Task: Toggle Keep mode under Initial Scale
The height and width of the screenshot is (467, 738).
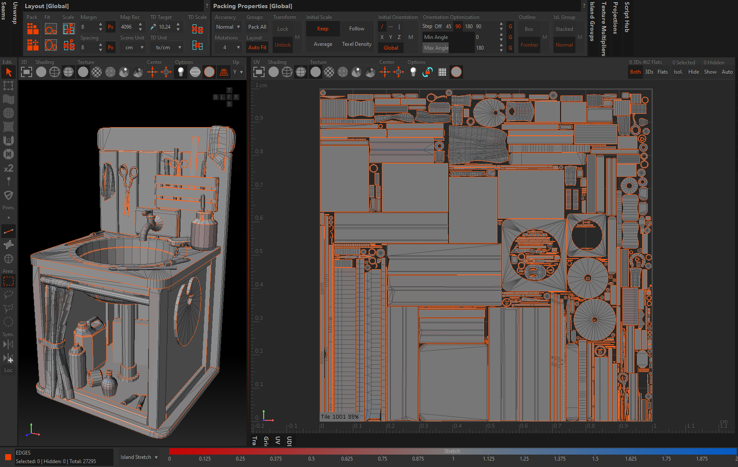Action: pos(323,28)
